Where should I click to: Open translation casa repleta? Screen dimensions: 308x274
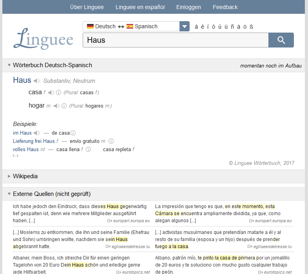click(117, 150)
